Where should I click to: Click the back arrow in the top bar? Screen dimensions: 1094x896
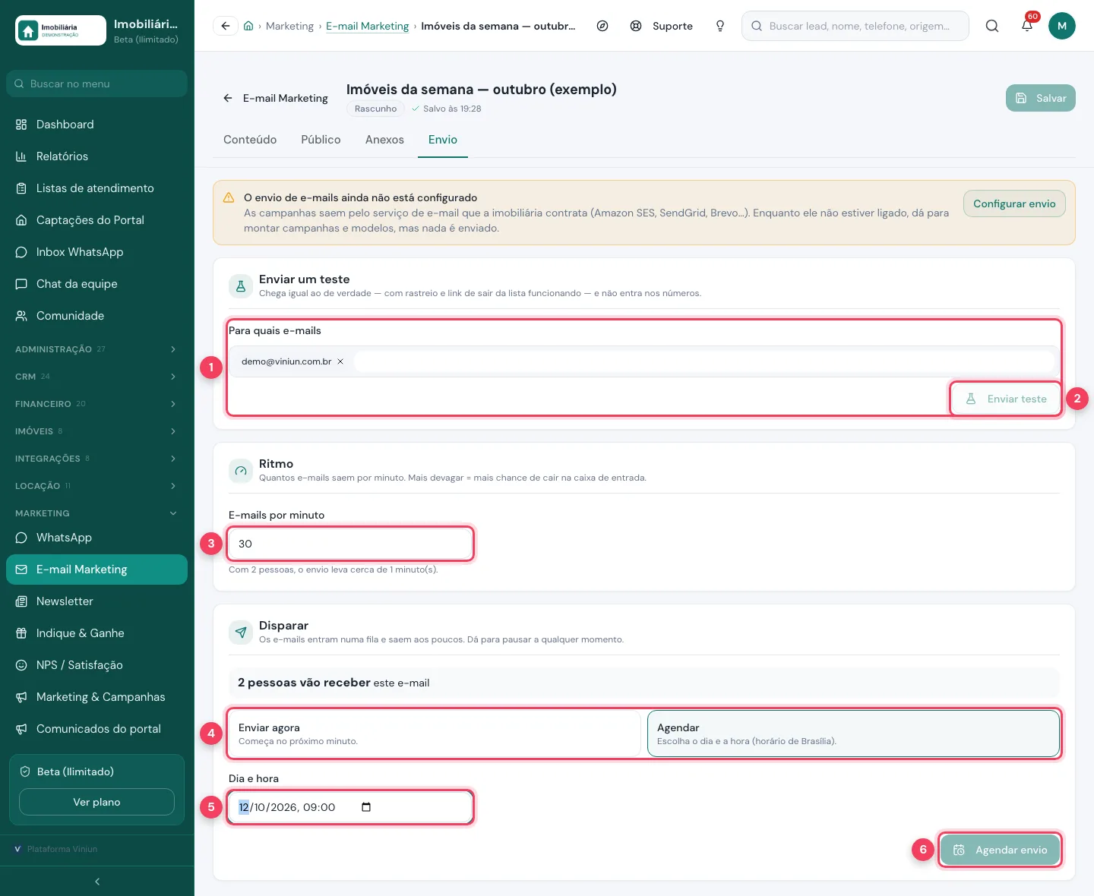[x=226, y=26]
